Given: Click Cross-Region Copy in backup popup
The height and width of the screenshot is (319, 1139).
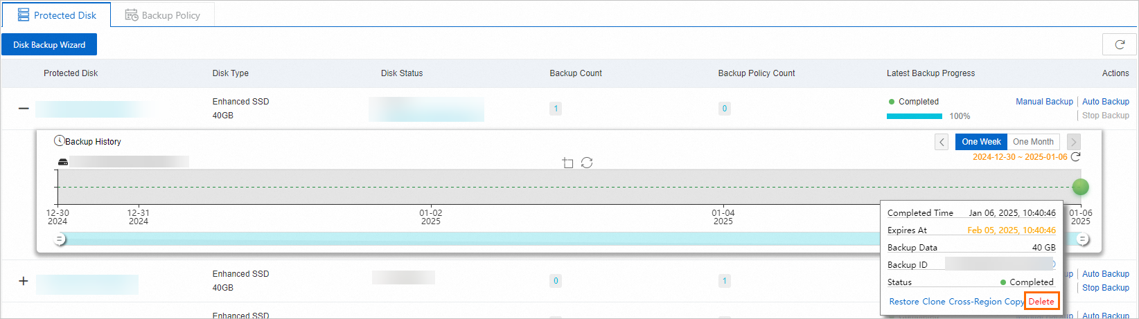Looking at the screenshot, I should tap(987, 302).
